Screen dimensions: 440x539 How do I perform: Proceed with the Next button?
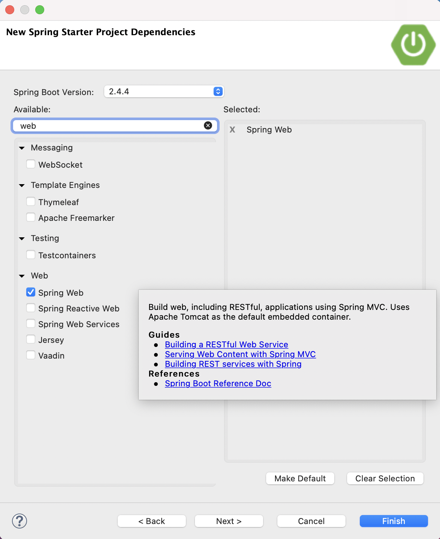229,521
